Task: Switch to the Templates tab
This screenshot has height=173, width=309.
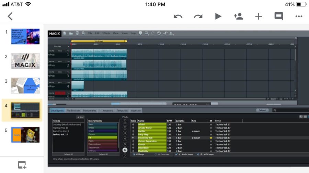Action: point(122,111)
